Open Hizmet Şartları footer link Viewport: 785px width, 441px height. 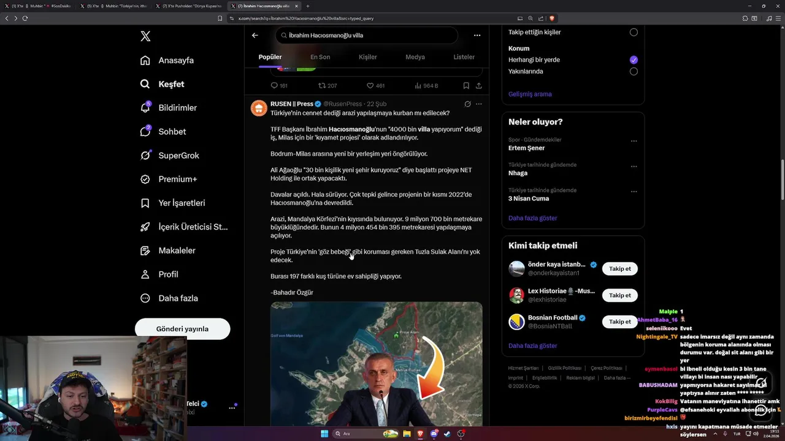523,368
